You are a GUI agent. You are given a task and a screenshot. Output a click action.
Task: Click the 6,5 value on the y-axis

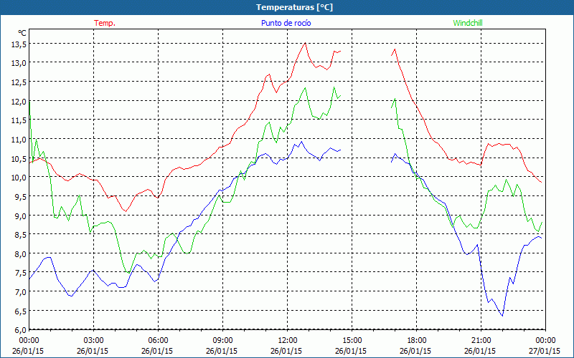tap(21, 311)
